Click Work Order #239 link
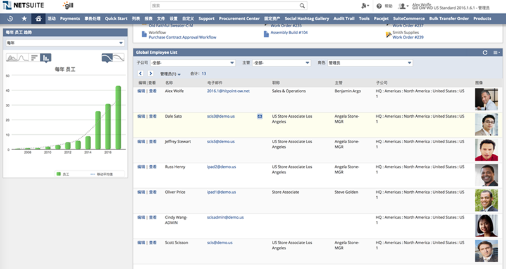 click(407, 37)
